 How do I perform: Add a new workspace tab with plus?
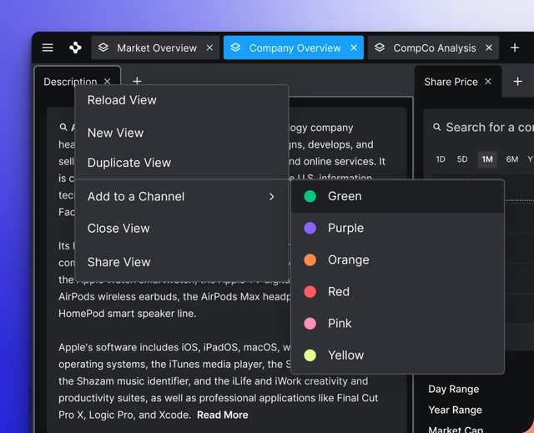coord(516,48)
